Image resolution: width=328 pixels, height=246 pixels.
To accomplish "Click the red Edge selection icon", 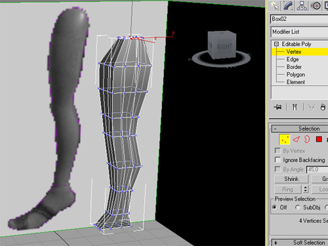I will pos(296,140).
